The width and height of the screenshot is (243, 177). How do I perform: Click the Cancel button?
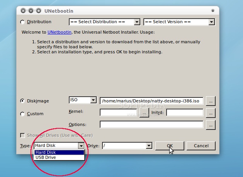pos(201,146)
